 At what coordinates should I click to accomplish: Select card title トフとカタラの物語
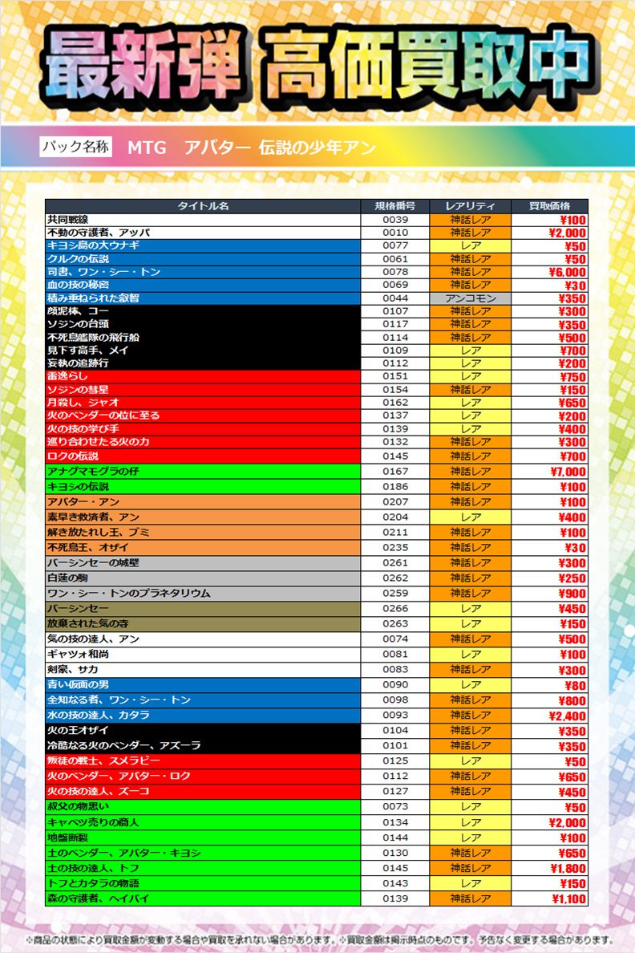[x=94, y=882]
